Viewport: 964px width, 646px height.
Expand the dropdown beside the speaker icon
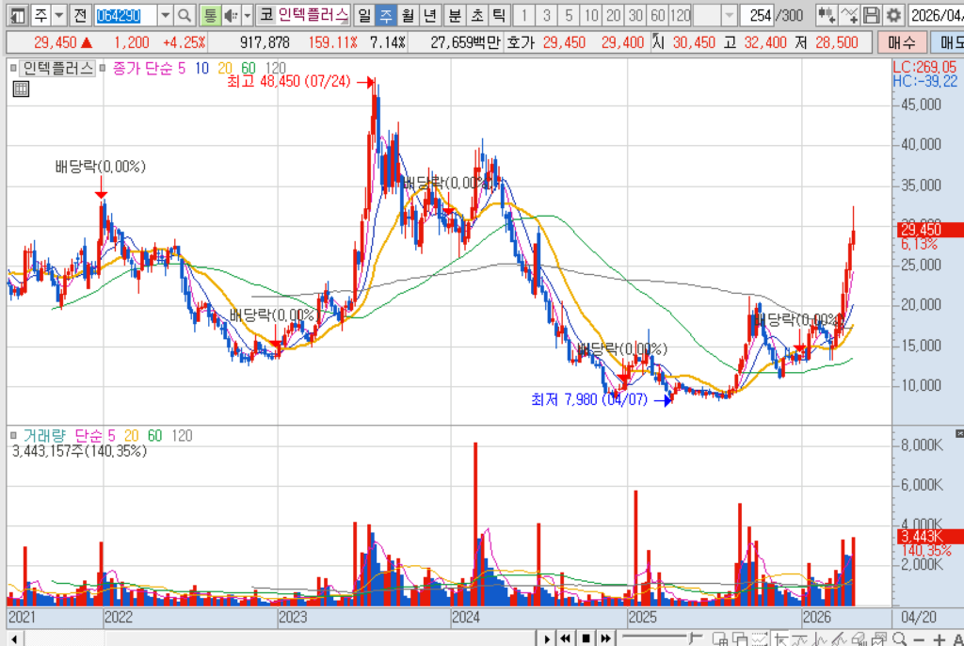(x=248, y=15)
